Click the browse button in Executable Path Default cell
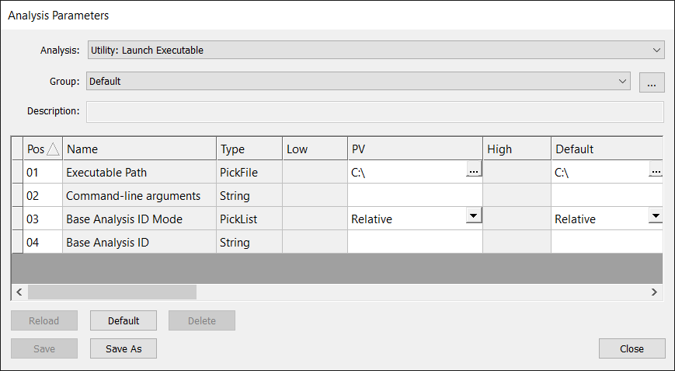This screenshot has height=371, width=675. [x=656, y=171]
